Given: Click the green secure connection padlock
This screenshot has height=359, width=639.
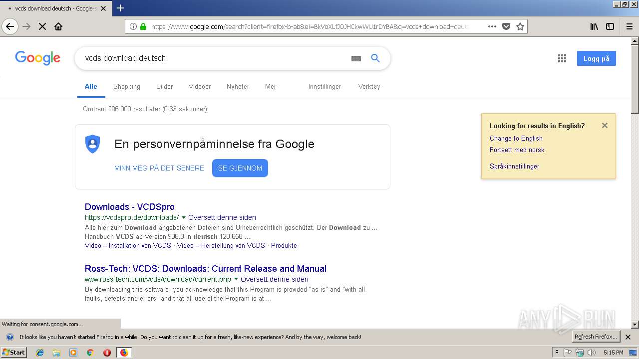Looking at the screenshot, I should point(143,26).
